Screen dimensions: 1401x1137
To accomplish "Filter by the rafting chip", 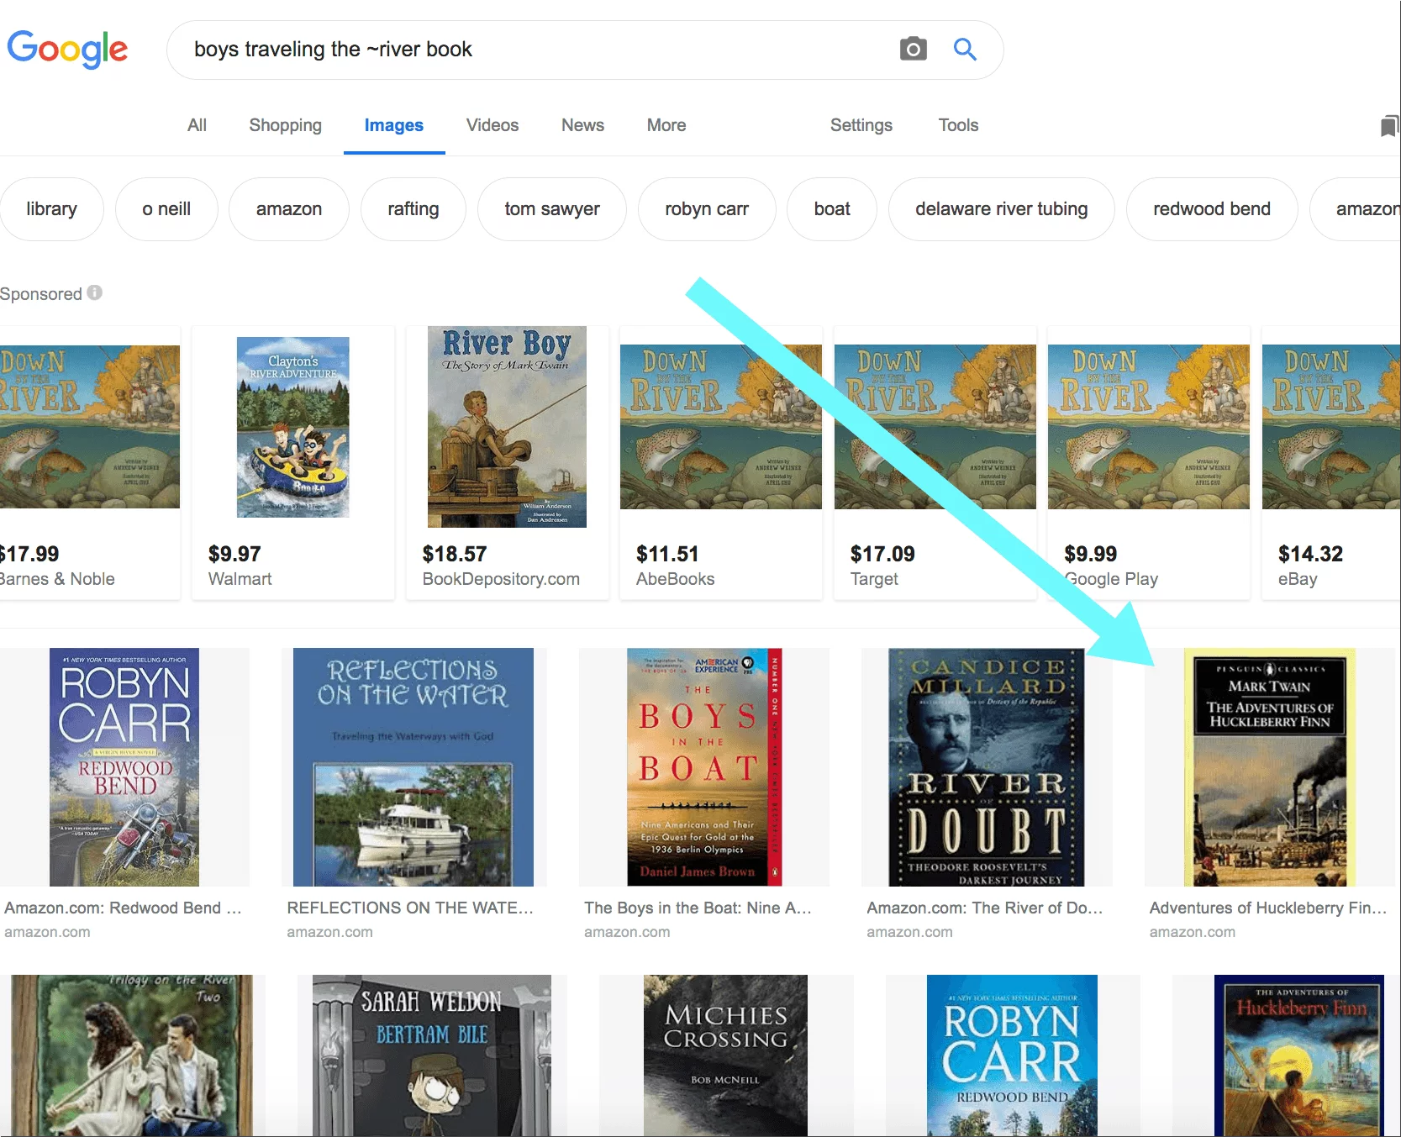I will click(413, 209).
